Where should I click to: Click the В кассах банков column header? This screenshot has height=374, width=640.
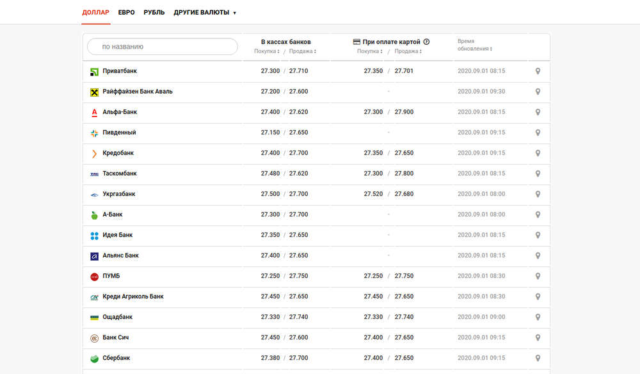point(285,42)
